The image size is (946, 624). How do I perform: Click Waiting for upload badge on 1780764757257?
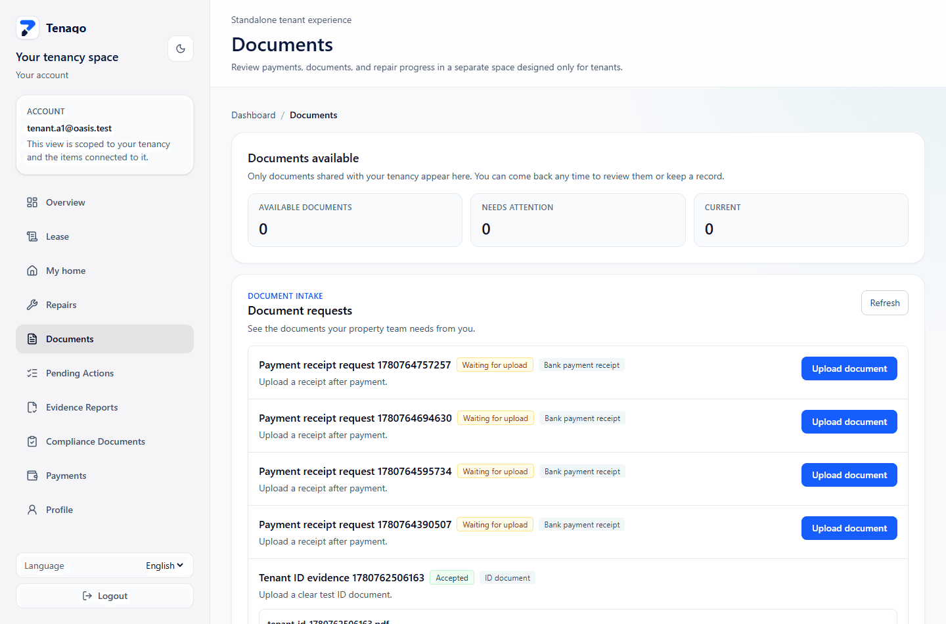point(495,365)
